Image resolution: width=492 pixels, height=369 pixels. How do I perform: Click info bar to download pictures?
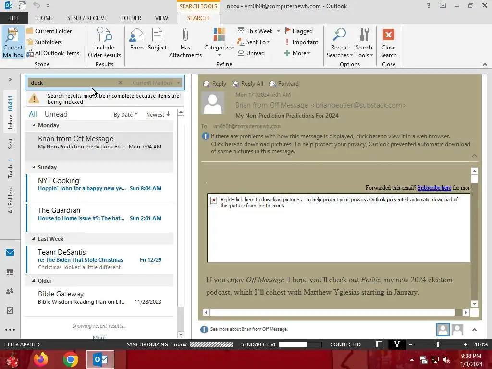[x=341, y=148]
